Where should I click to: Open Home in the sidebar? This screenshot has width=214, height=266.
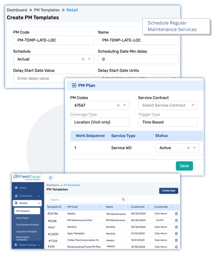point(23,188)
